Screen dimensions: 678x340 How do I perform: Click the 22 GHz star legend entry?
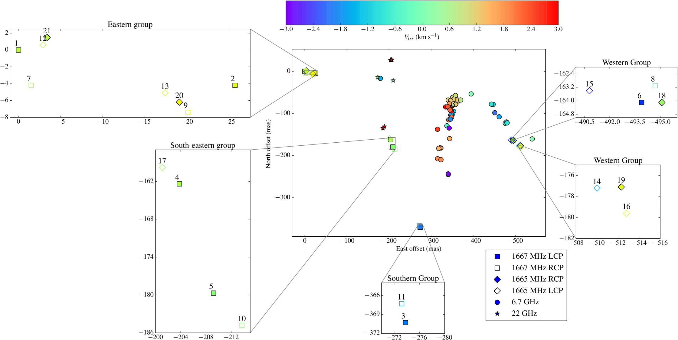497,314
